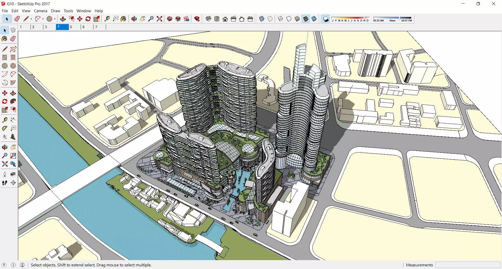Select the Pie arc tool in side toolbar
Screen dimensions: 502x269
(13, 83)
